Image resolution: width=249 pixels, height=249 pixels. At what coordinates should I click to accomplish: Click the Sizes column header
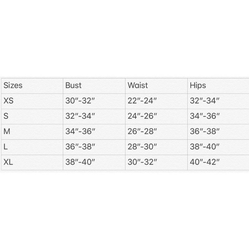(13, 86)
